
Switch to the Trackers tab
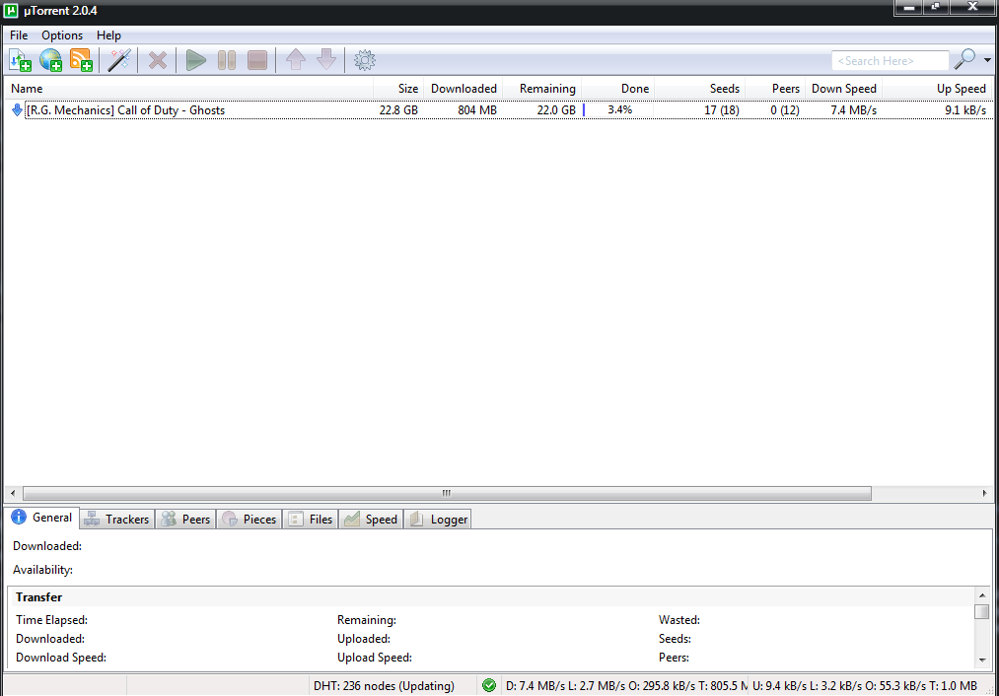117,519
